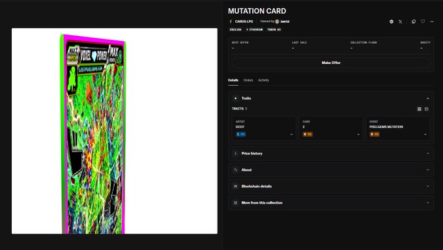Click the owner avatar icon

(x=277, y=21)
